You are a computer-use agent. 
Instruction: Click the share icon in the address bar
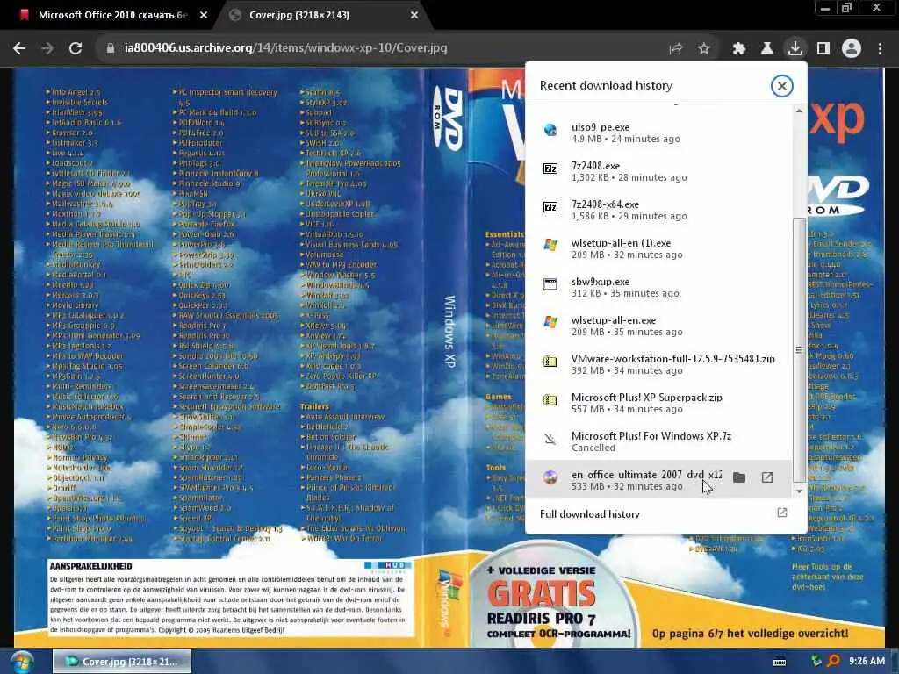tap(676, 49)
